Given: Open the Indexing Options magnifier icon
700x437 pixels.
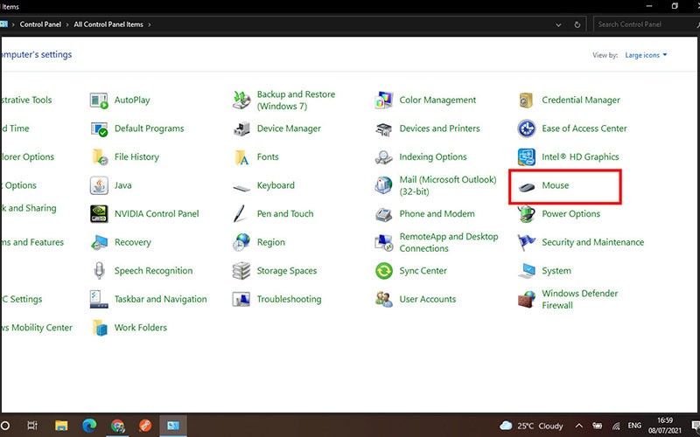Looking at the screenshot, I should coord(384,157).
